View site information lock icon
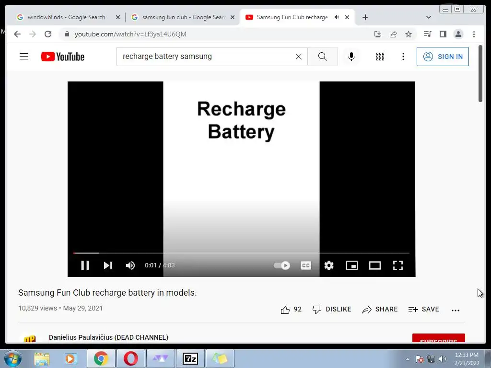 tap(67, 34)
